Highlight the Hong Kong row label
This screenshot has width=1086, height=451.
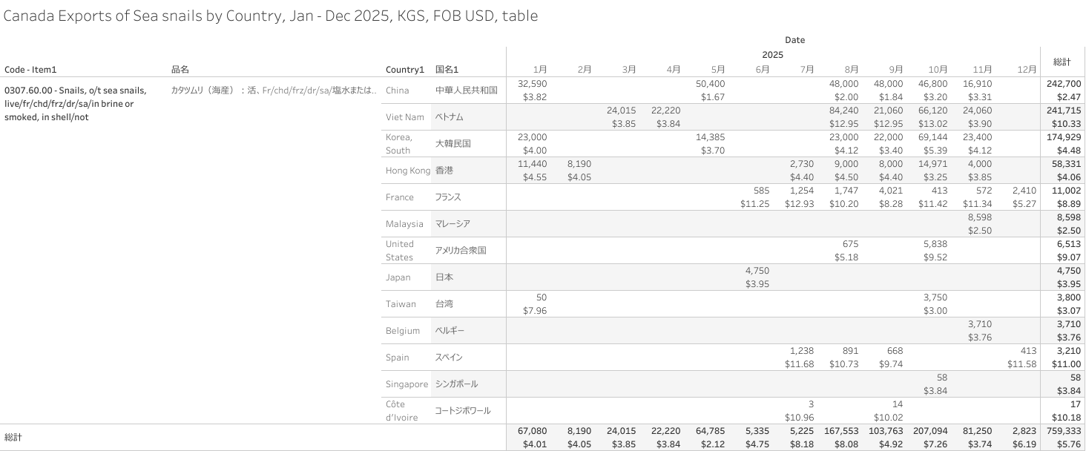407,171
